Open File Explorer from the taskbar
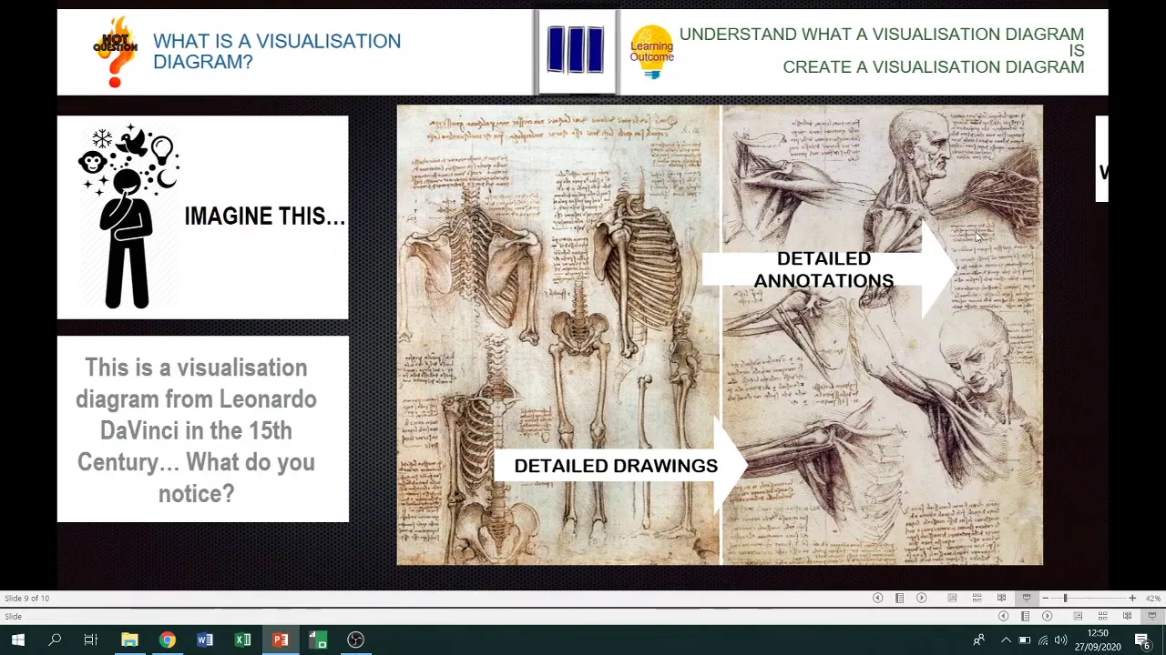This screenshot has width=1166, height=655. (129, 640)
